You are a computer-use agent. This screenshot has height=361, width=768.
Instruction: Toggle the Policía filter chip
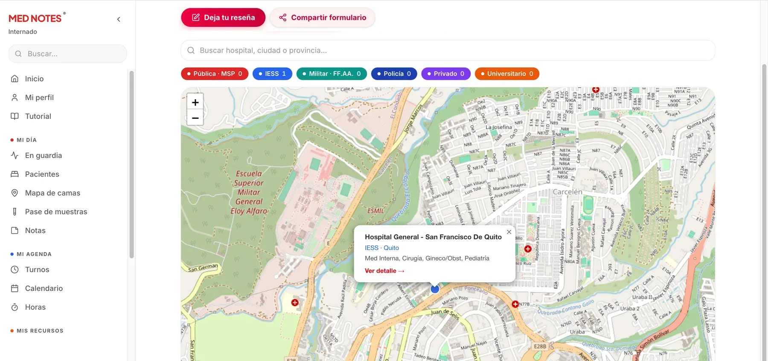tap(394, 74)
